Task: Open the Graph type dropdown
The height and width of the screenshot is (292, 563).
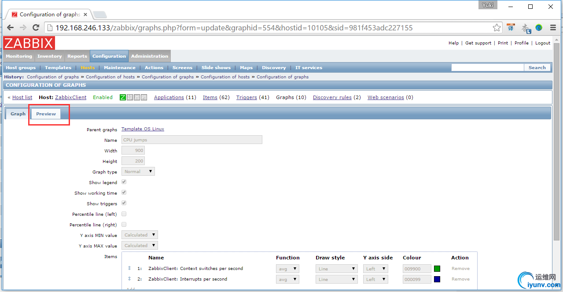Action: point(138,171)
